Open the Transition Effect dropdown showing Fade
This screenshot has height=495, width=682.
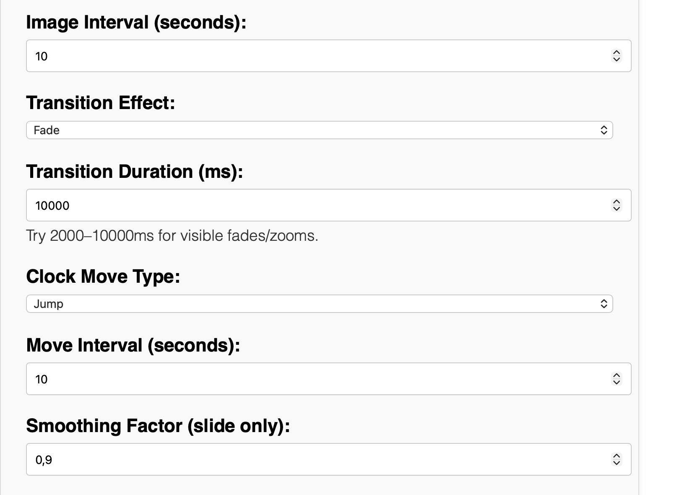(319, 130)
